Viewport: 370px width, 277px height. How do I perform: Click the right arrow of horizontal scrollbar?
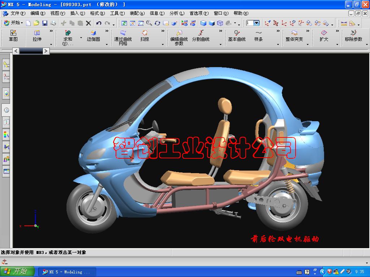[46, 51]
